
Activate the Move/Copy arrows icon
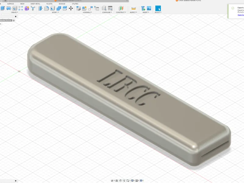pyautogui.click(x=71, y=8)
